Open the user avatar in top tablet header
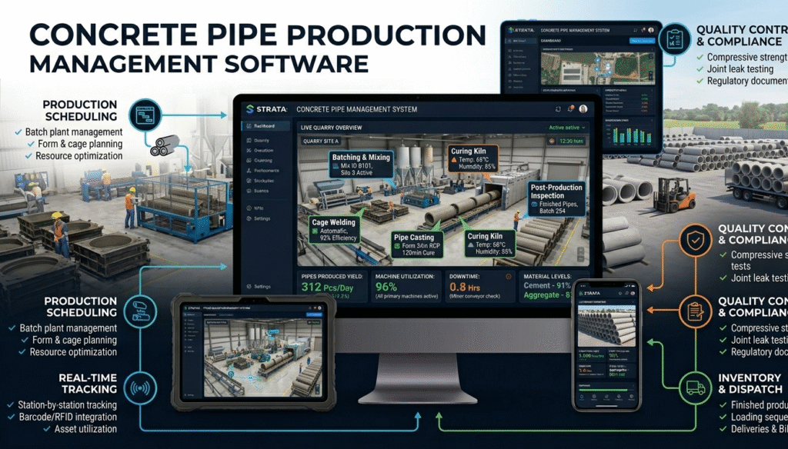This screenshot has width=788, height=449. [x=651, y=30]
